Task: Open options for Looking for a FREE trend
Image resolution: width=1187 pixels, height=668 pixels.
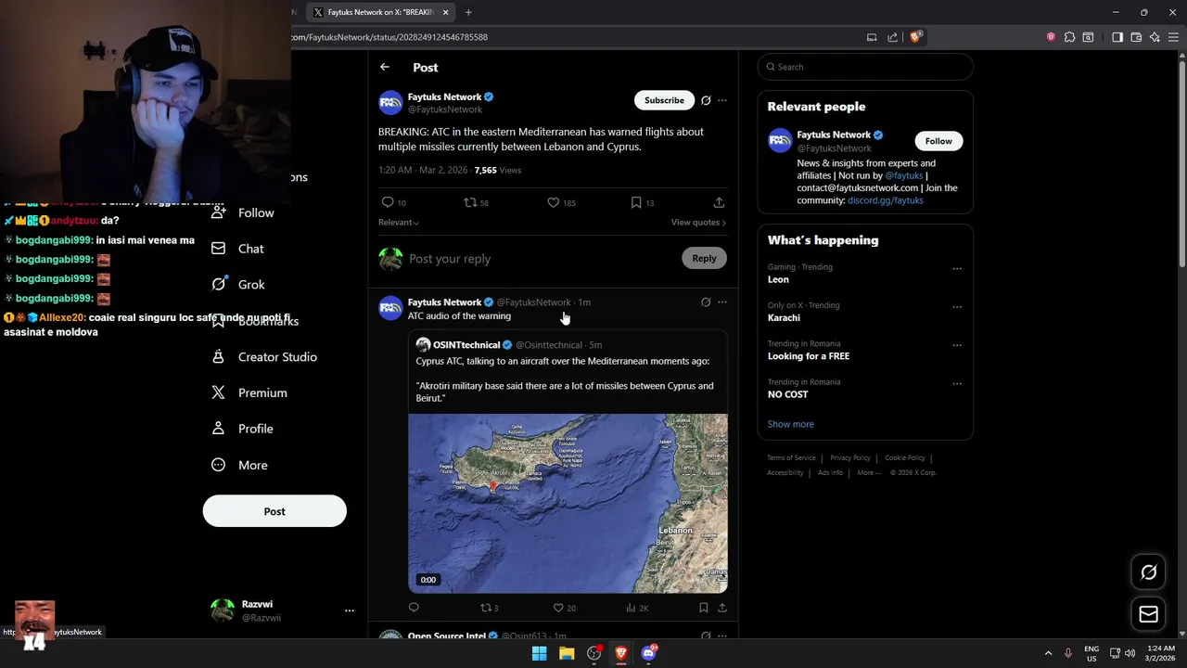Action: point(956,345)
